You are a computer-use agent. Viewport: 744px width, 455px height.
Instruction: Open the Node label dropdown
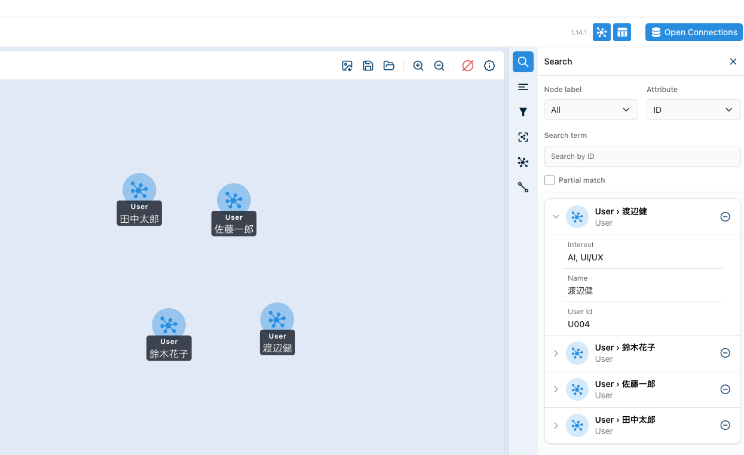tap(590, 110)
